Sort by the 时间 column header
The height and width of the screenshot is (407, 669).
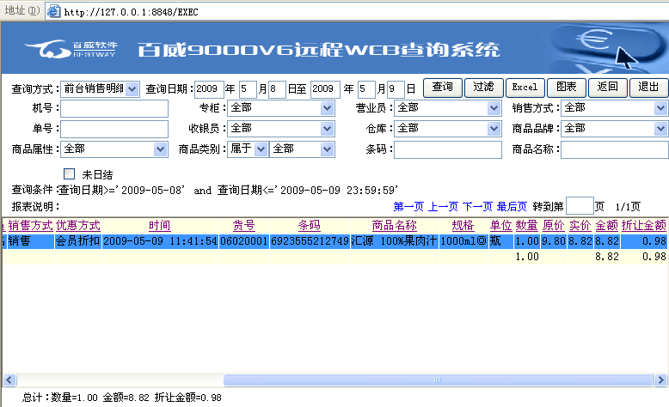[x=159, y=226]
